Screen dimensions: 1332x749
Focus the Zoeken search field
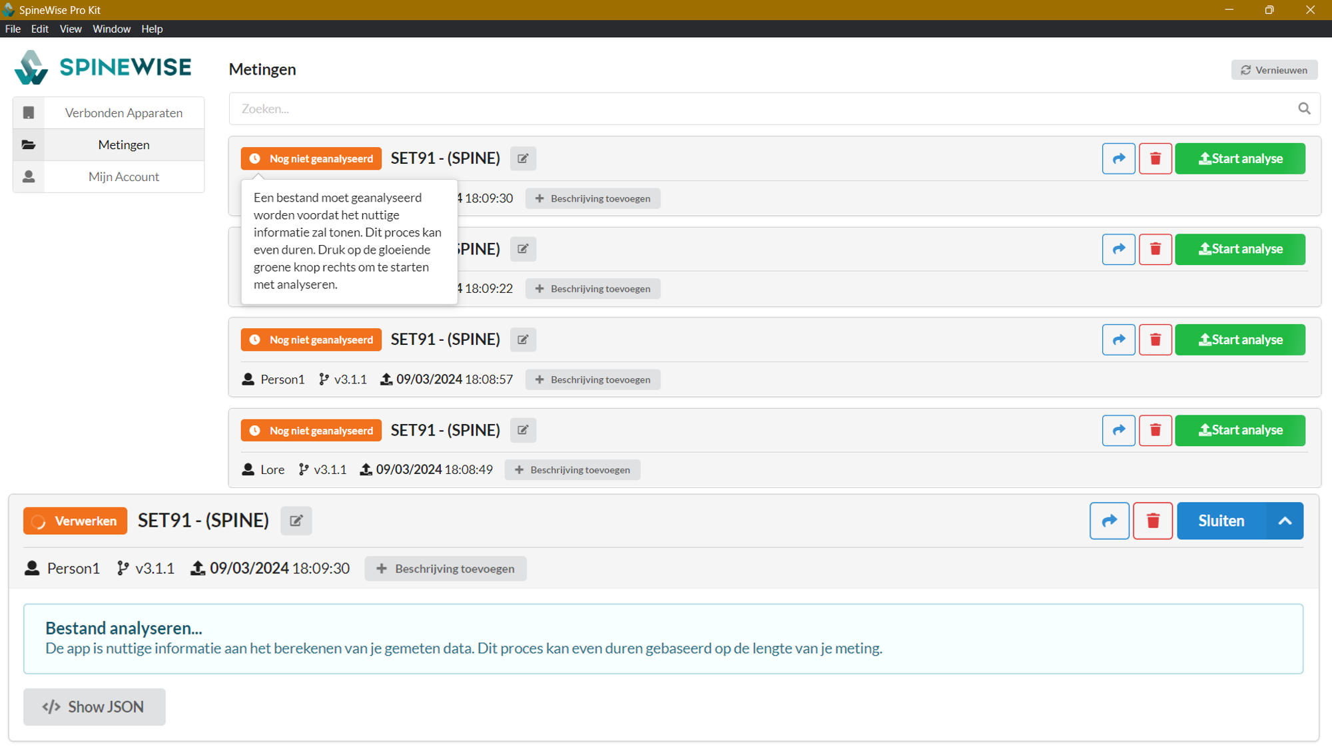click(x=775, y=109)
